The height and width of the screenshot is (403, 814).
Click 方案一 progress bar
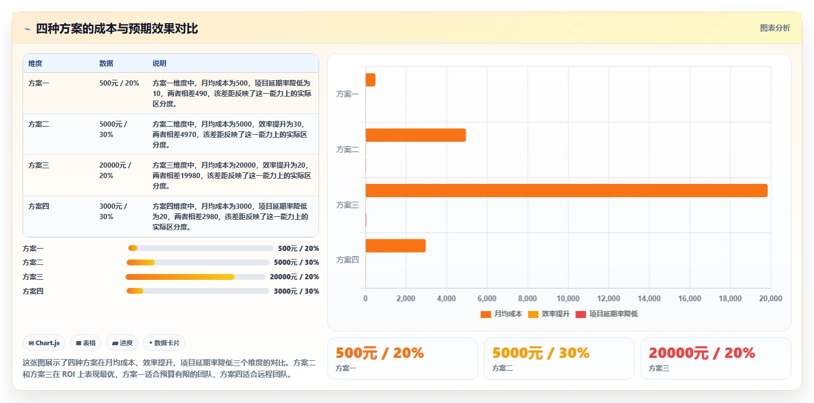tap(201, 248)
